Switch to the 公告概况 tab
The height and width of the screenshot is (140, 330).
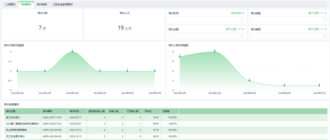pyautogui.click(x=10, y=4)
